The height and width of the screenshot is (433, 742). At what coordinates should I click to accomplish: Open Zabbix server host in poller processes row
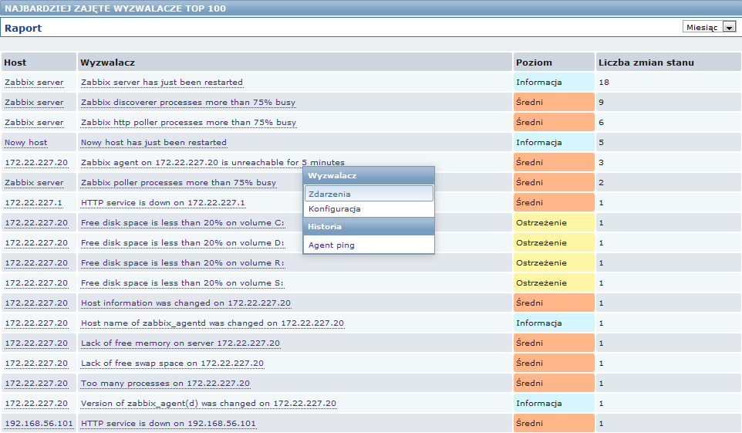34,182
